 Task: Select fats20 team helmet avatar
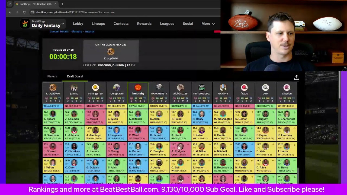(244, 87)
